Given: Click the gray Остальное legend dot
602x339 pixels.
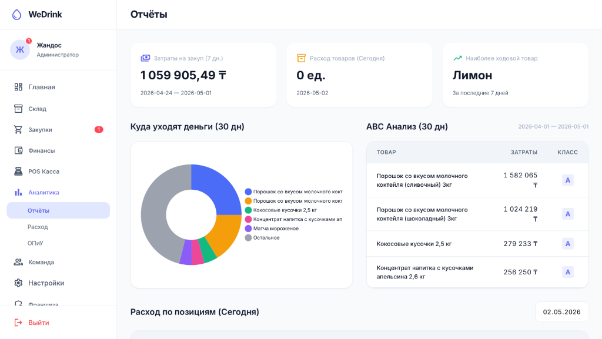Looking at the screenshot, I should point(248,238).
